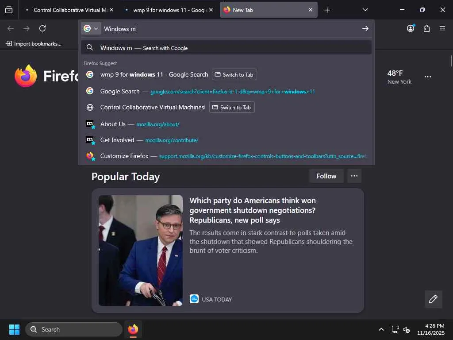
Task: Open weather widget three-dots menu
Action: point(428,77)
